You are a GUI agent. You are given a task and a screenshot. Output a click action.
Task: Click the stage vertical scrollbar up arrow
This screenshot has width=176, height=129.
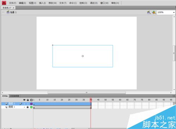click(174, 17)
